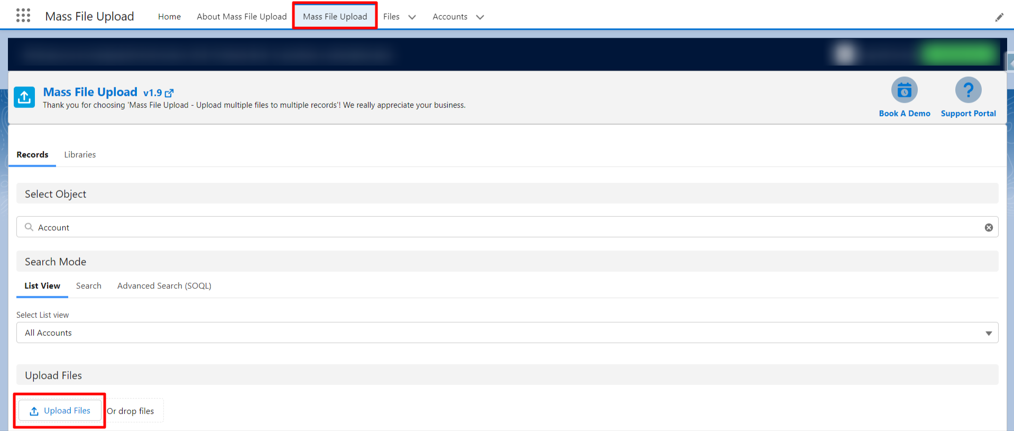Open the Accounts navigation tab

point(450,16)
